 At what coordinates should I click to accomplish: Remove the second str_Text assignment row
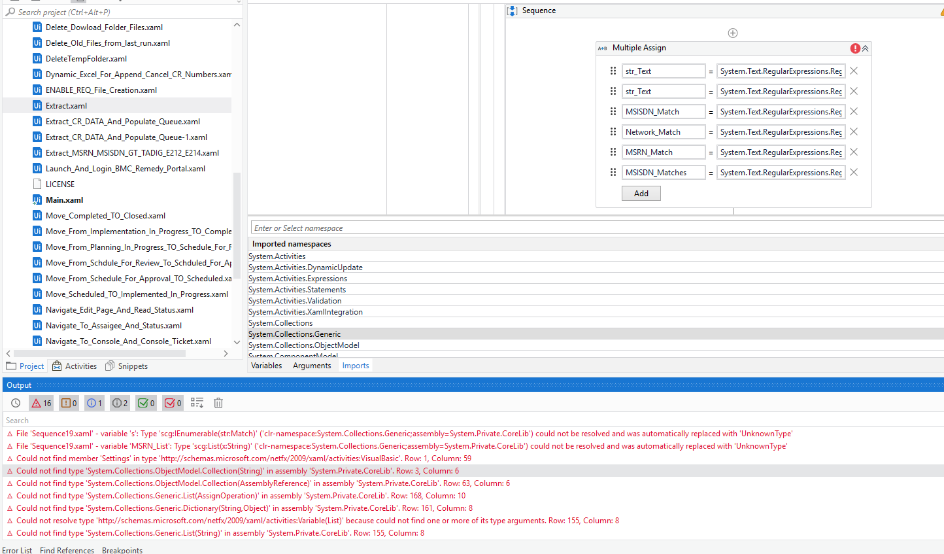pos(854,92)
